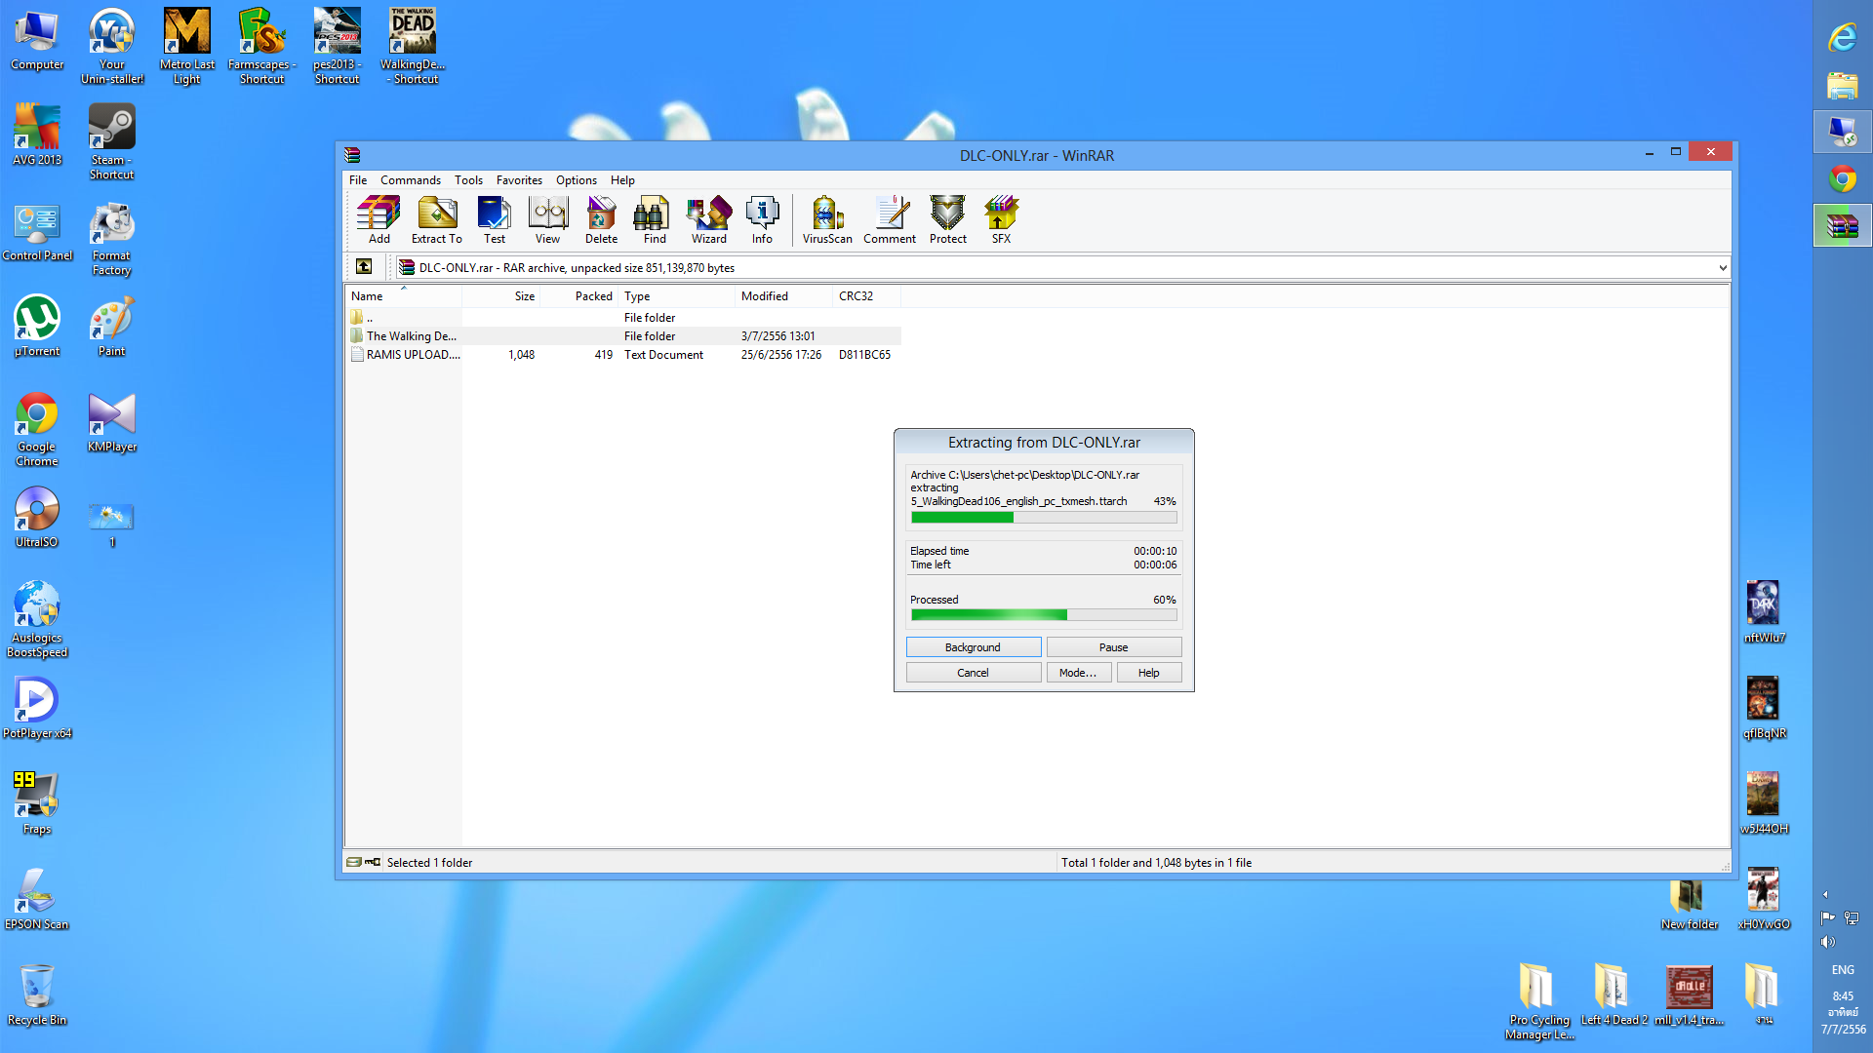Screen dimensions: 1873x1053
Task: Open the Options menu
Action: (576, 180)
